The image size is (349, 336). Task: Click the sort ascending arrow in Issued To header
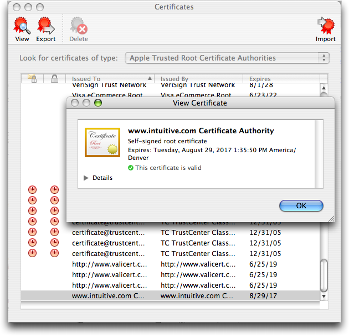[x=150, y=78]
